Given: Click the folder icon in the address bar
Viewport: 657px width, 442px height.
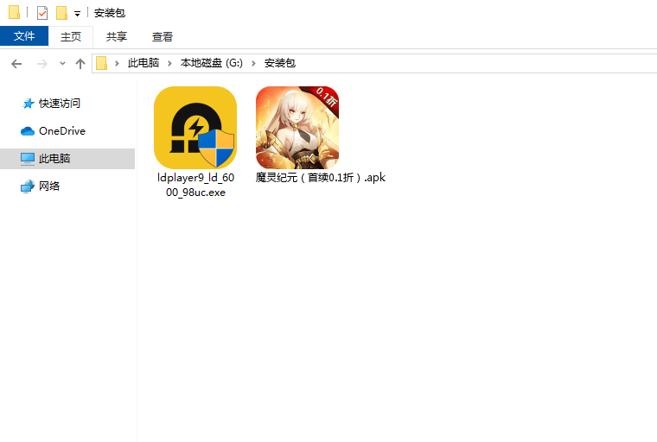Looking at the screenshot, I should point(102,63).
